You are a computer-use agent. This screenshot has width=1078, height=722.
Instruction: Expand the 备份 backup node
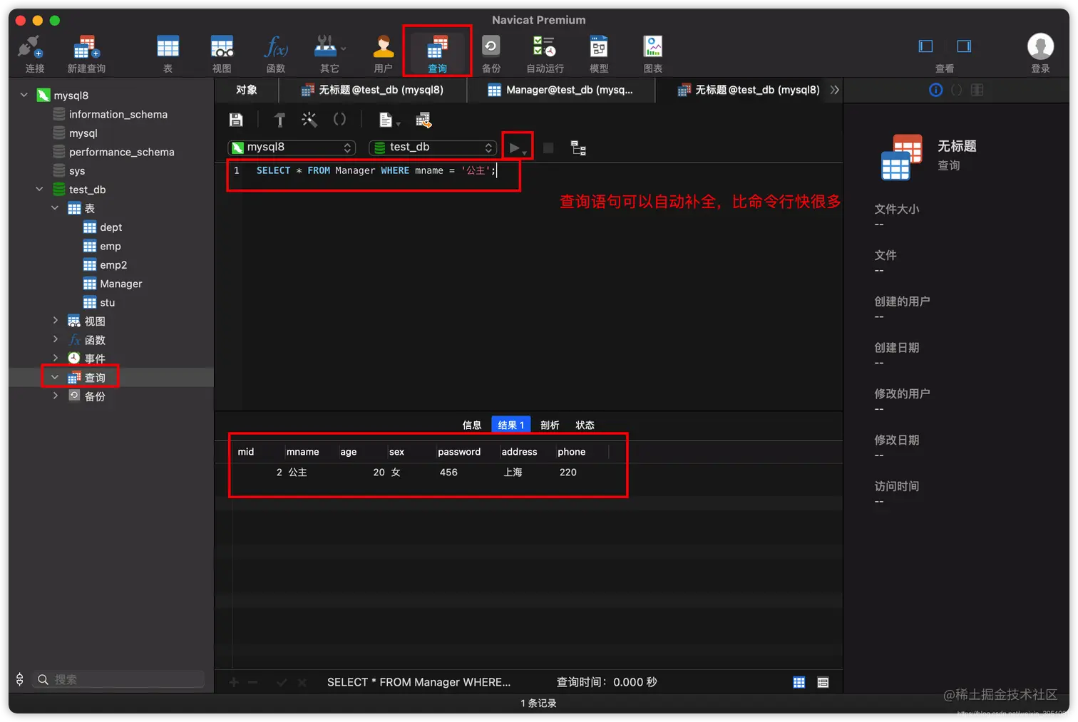55,396
